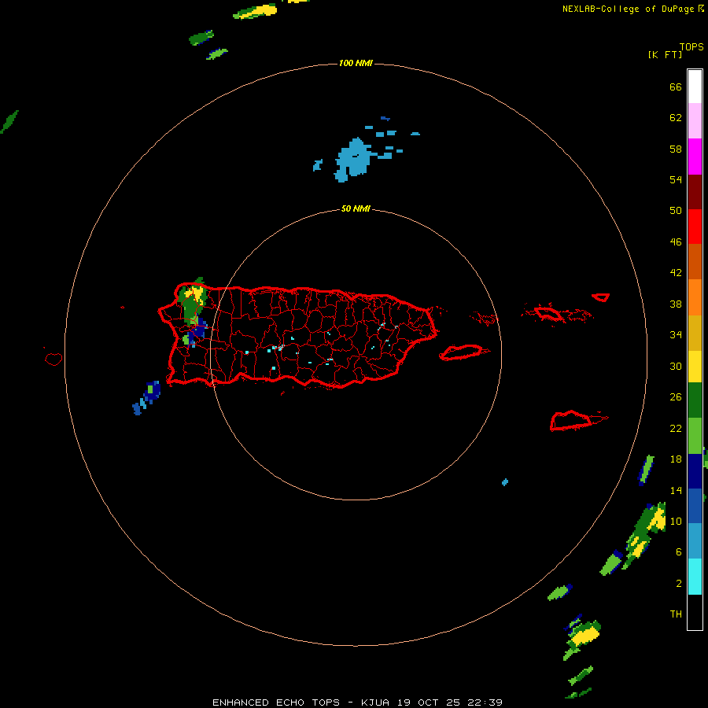The width and height of the screenshot is (708, 708).
Task: Click the "30" scale value
Action: (x=676, y=366)
